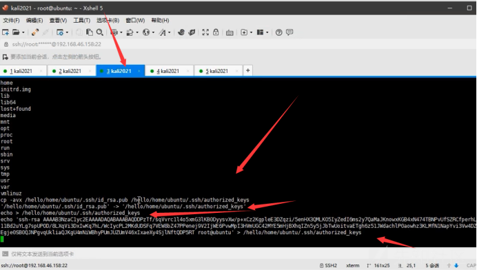
Task: Click the address bar lock icon
Action: coord(6,44)
